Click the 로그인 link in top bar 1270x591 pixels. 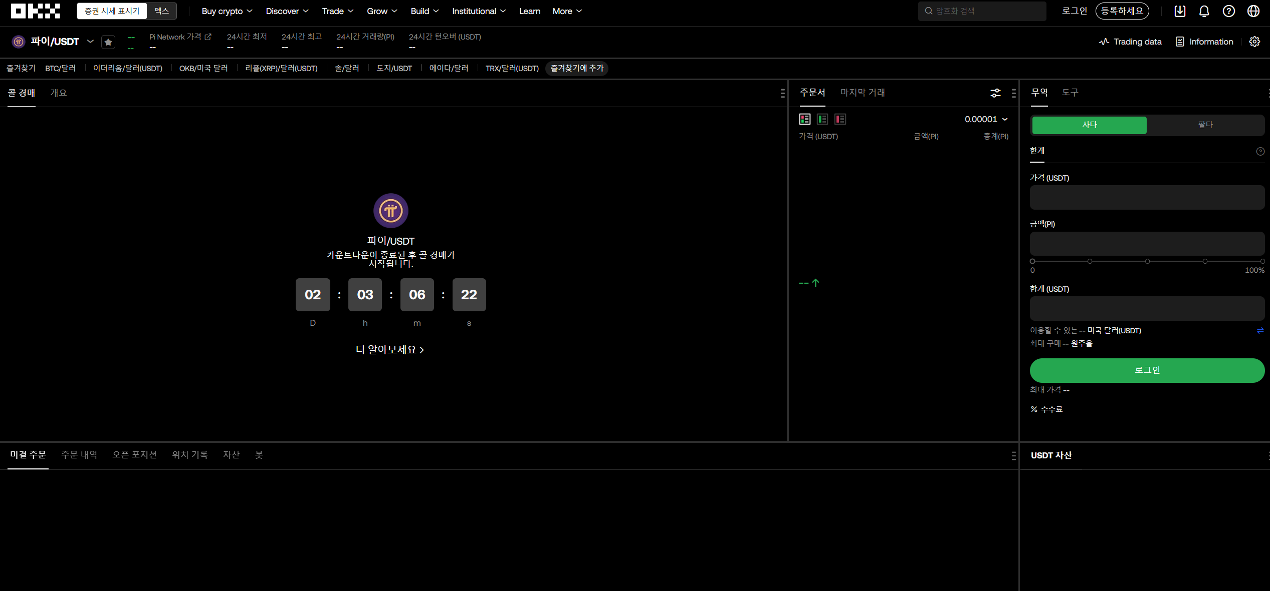[x=1075, y=11]
